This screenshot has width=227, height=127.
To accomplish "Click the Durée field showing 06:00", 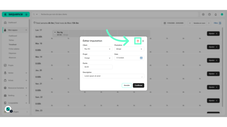I will coord(97,67).
